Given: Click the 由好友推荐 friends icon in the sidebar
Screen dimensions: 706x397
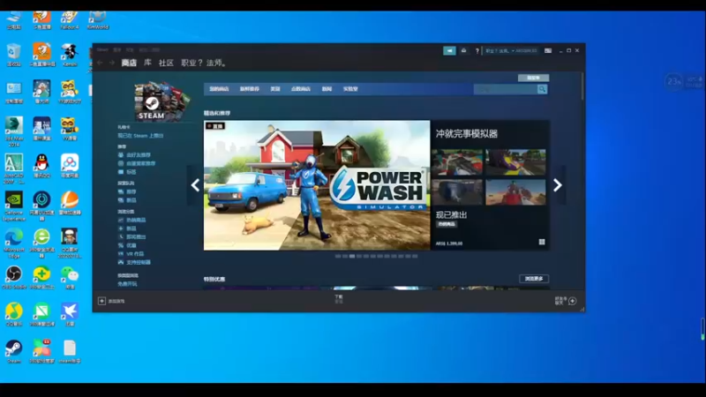Looking at the screenshot, I should pos(121,155).
